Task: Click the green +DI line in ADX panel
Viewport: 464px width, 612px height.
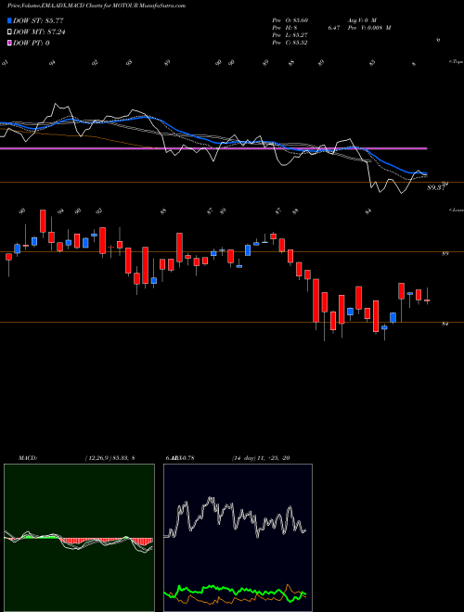Action: pos(235,592)
